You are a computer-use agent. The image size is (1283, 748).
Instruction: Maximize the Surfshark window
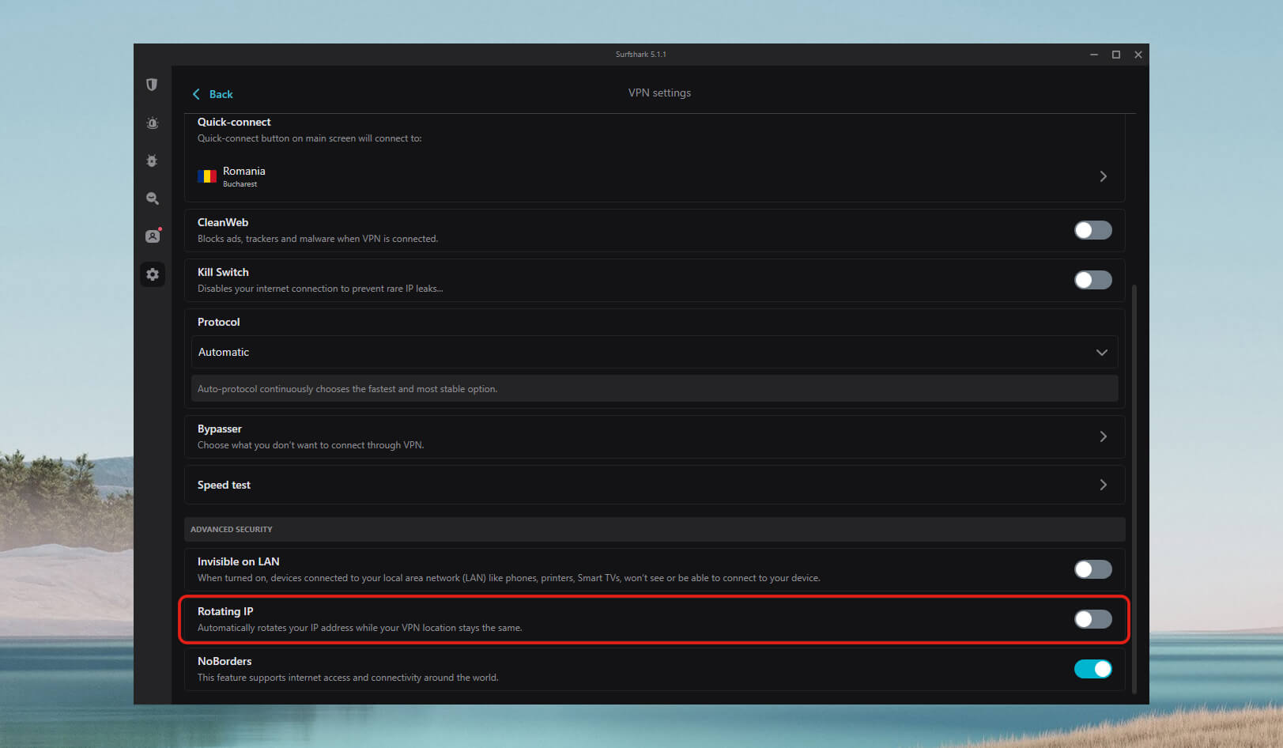point(1116,55)
